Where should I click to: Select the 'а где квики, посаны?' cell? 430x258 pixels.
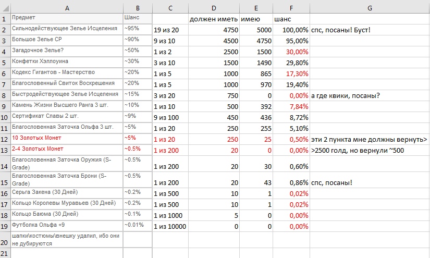click(x=370, y=95)
